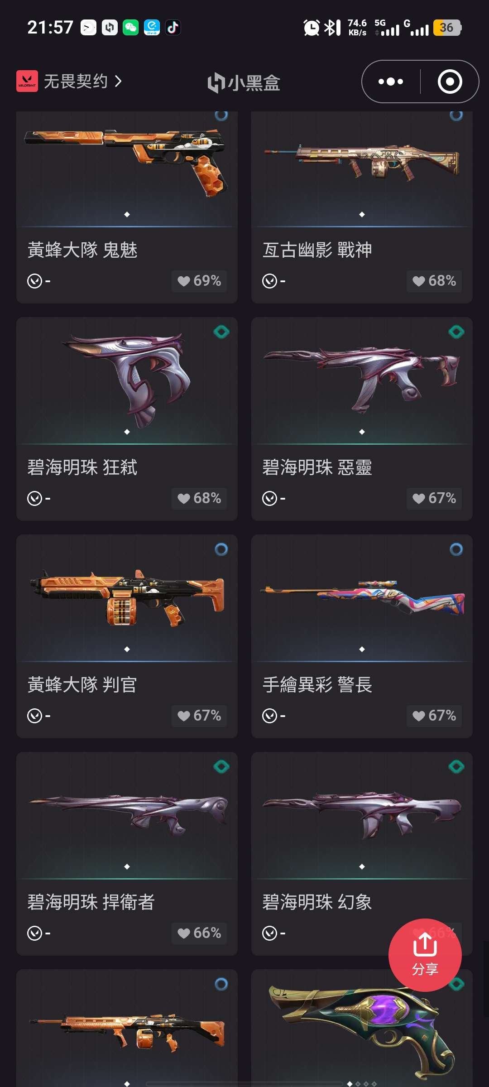Select 黃蜂大隊 判官 skin name

pyautogui.click(x=82, y=685)
